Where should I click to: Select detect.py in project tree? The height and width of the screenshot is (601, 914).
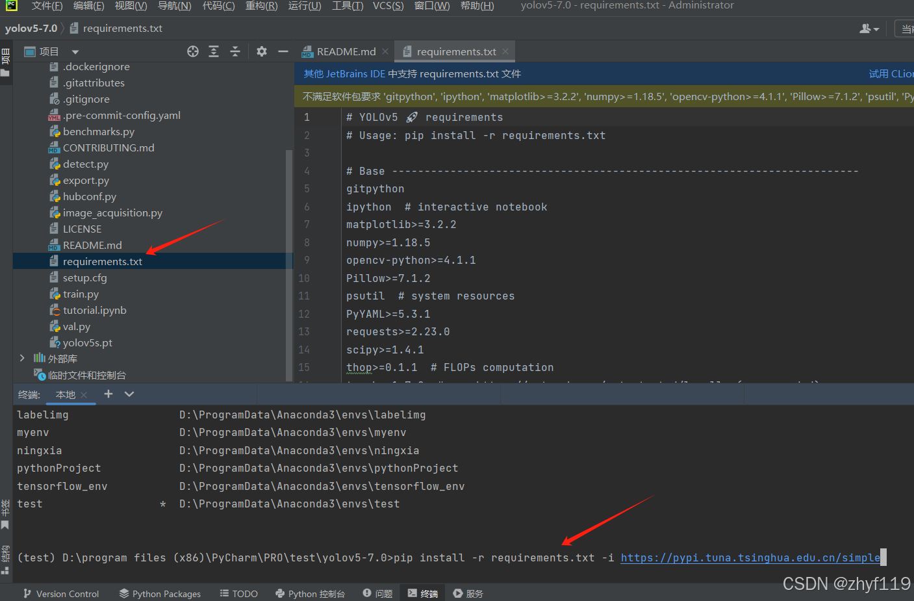point(86,164)
